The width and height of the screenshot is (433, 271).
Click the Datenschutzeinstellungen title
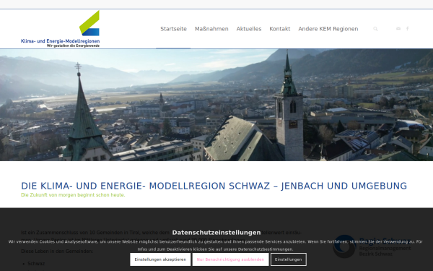point(216,233)
